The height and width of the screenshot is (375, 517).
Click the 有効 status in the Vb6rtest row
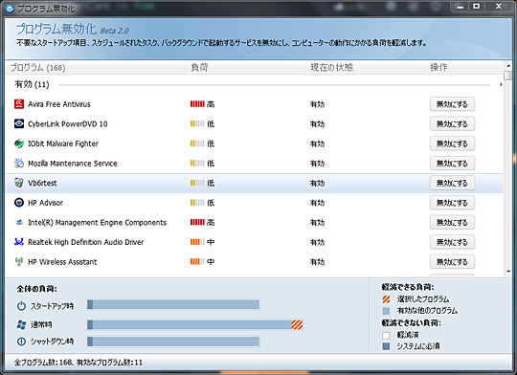(x=317, y=184)
